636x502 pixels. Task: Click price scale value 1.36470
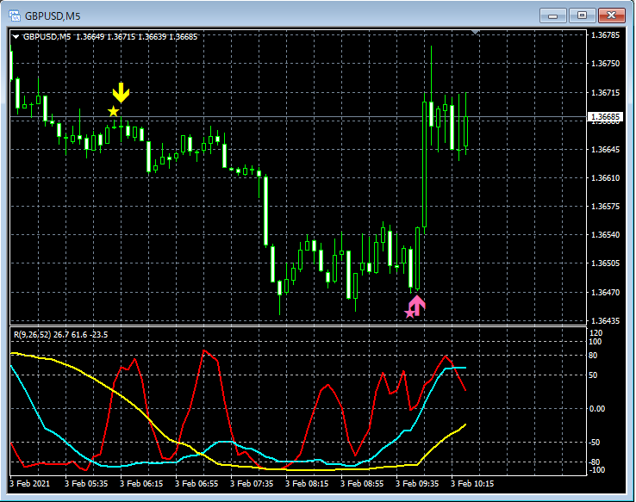point(605,292)
